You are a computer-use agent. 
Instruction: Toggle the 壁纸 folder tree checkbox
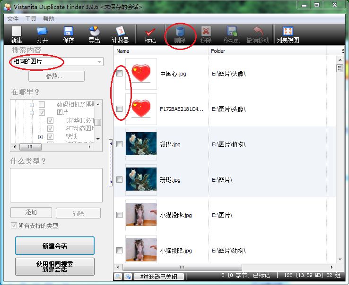pos(50,137)
